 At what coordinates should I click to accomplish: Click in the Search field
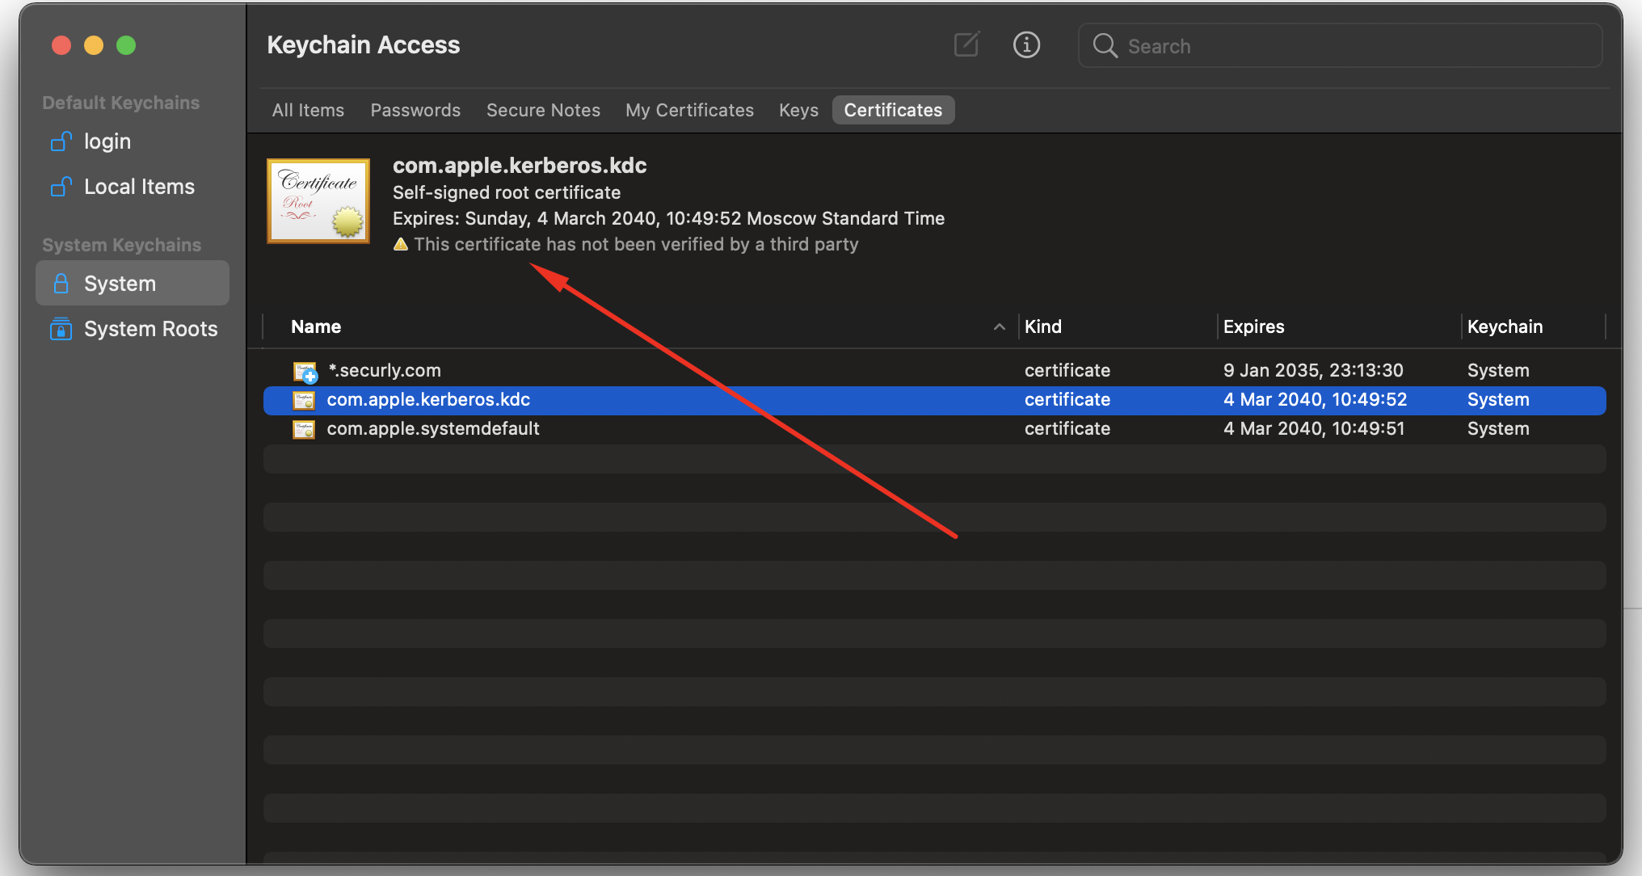[1358, 46]
